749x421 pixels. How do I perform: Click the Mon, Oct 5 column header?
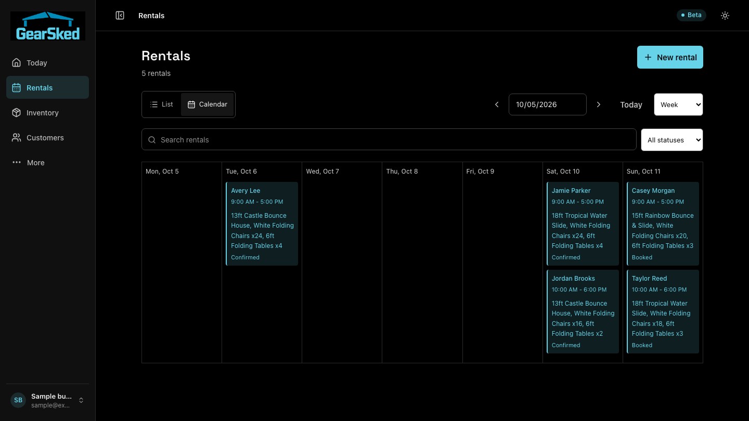(x=162, y=172)
